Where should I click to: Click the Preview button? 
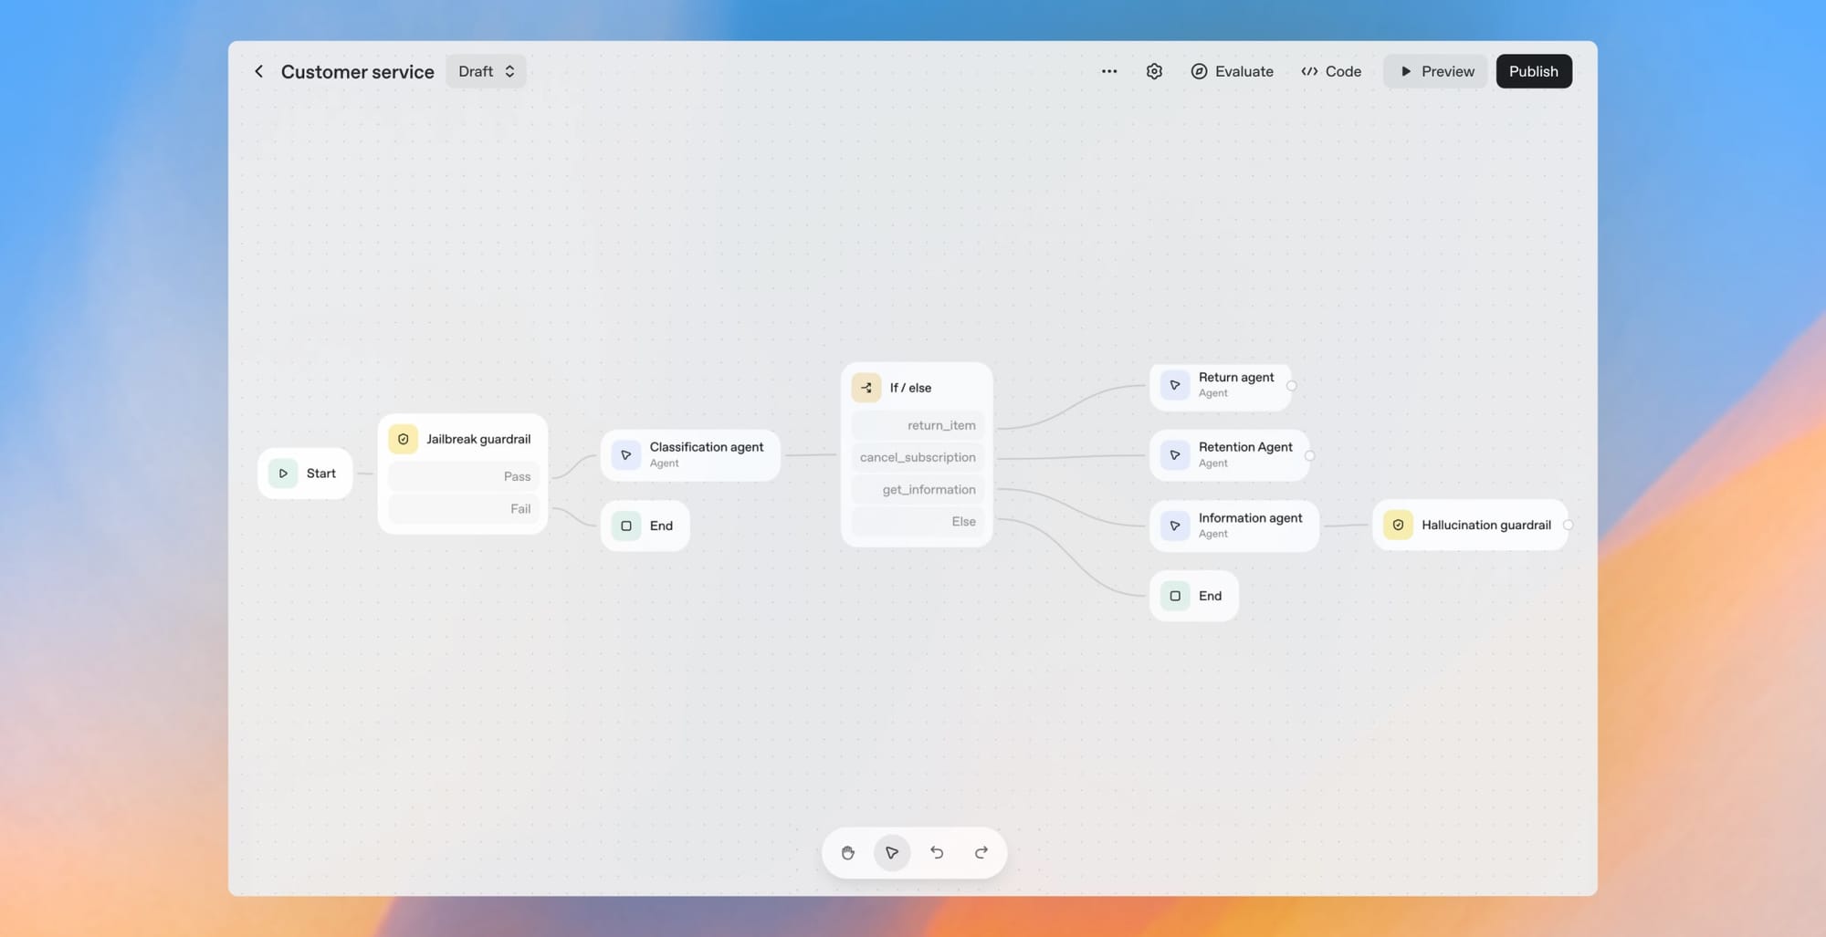click(x=1434, y=71)
